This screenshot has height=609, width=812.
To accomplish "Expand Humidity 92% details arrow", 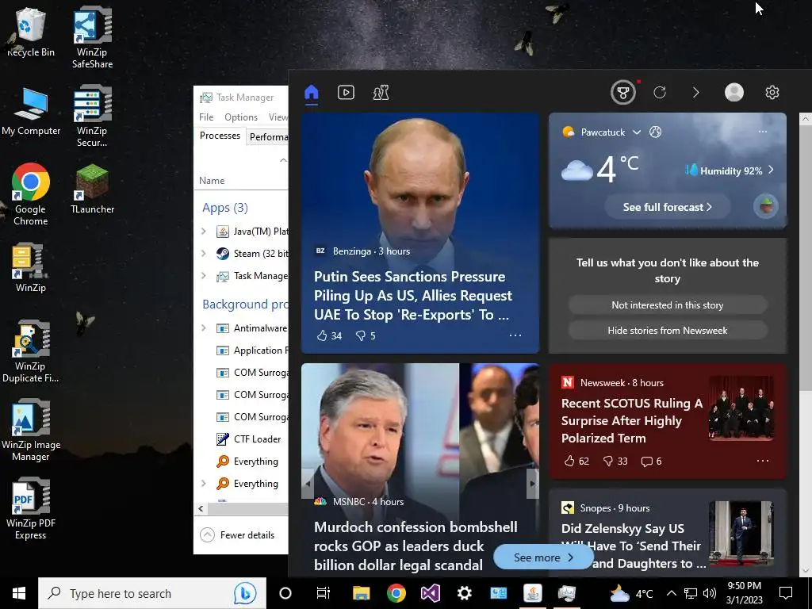I will (771, 170).
